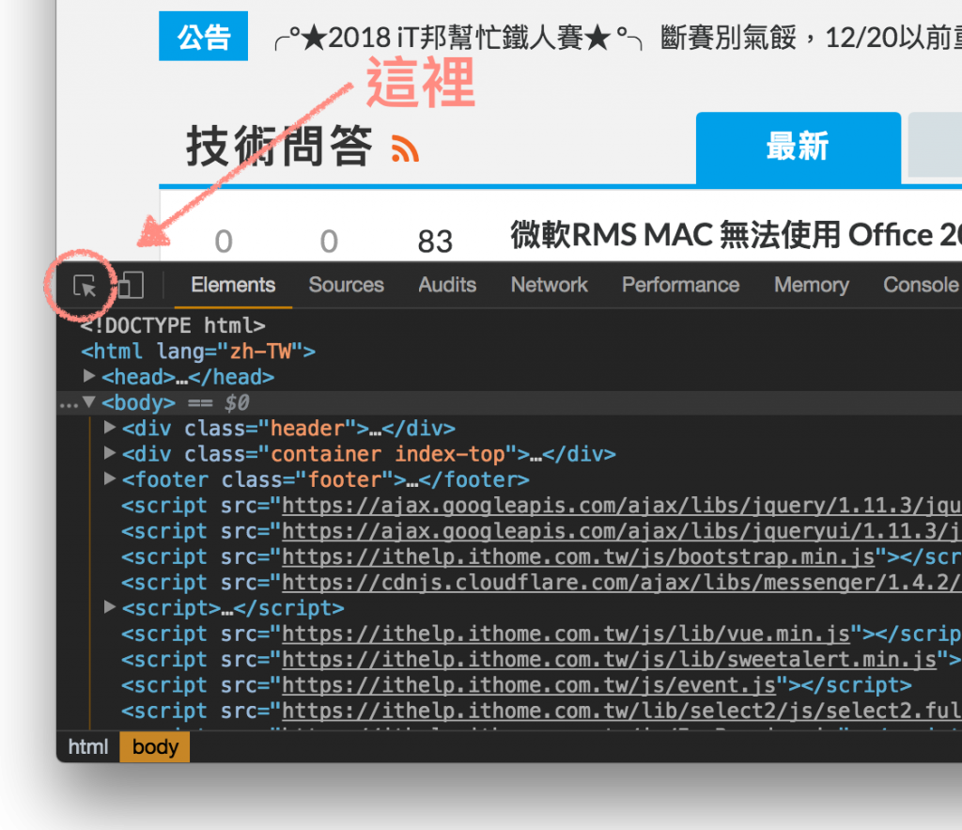Open the Memory tab

tap(811, 285)
